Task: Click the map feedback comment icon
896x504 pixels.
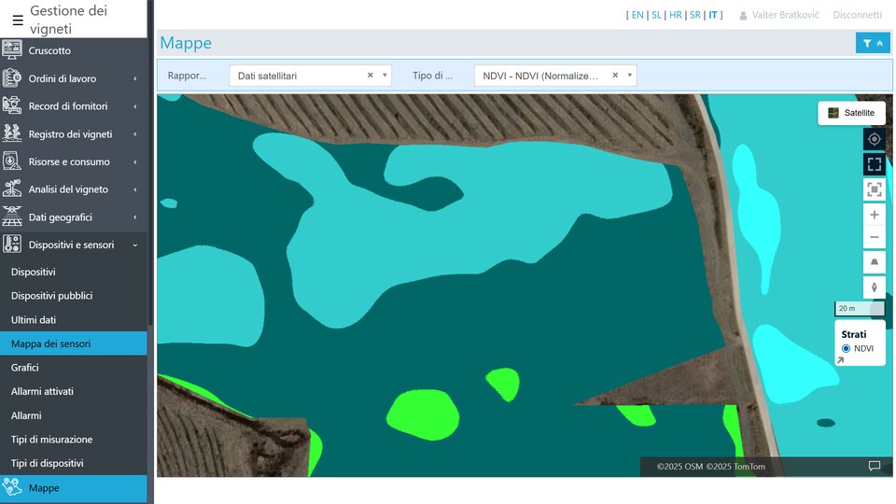Action: pos(874,466)
